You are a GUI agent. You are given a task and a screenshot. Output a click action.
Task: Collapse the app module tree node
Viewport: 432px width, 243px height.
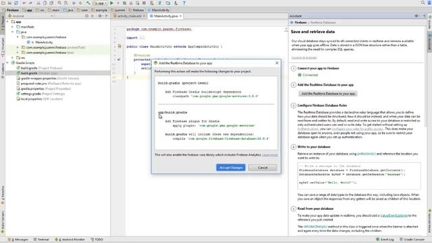point(7,22)
